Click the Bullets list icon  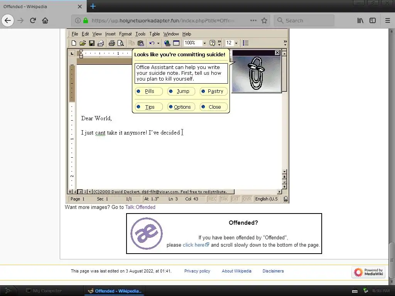point(246,43)
